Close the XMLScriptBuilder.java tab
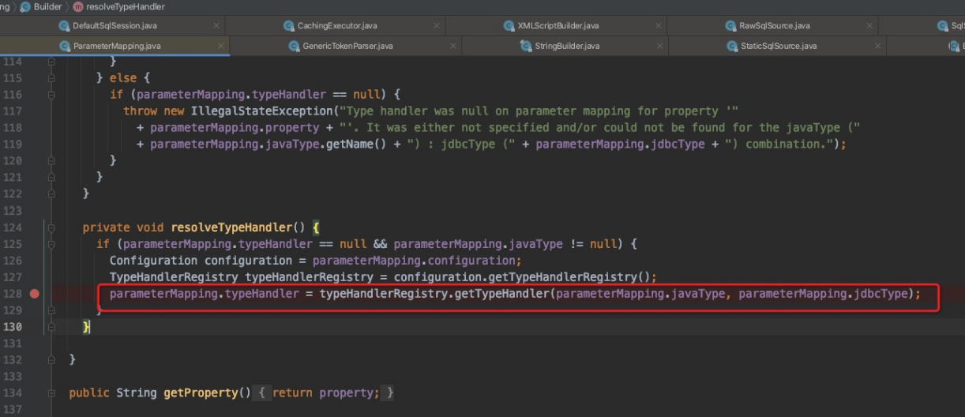 click(x=659, y=26)
